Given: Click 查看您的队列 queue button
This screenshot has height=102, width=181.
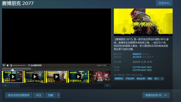Looking at the screenshot, I should point(156,95).
